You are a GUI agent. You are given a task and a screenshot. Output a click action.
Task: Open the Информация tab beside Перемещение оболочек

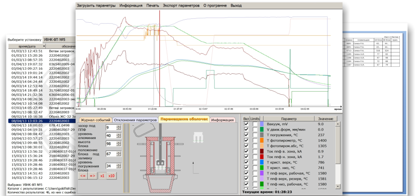click(x=223, y=120)
